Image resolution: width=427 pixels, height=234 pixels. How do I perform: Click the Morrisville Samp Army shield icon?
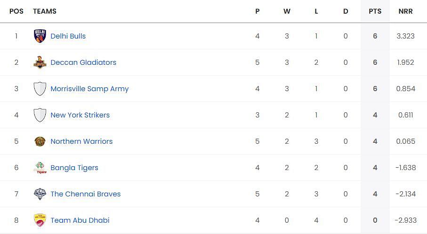pyautogui.click(x=40, y=89)
